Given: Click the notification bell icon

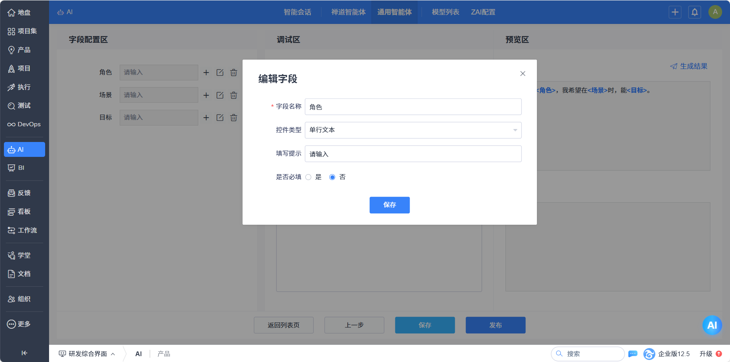Looking at the screenshot, I should pyautogui.click(x=694, y=12).
